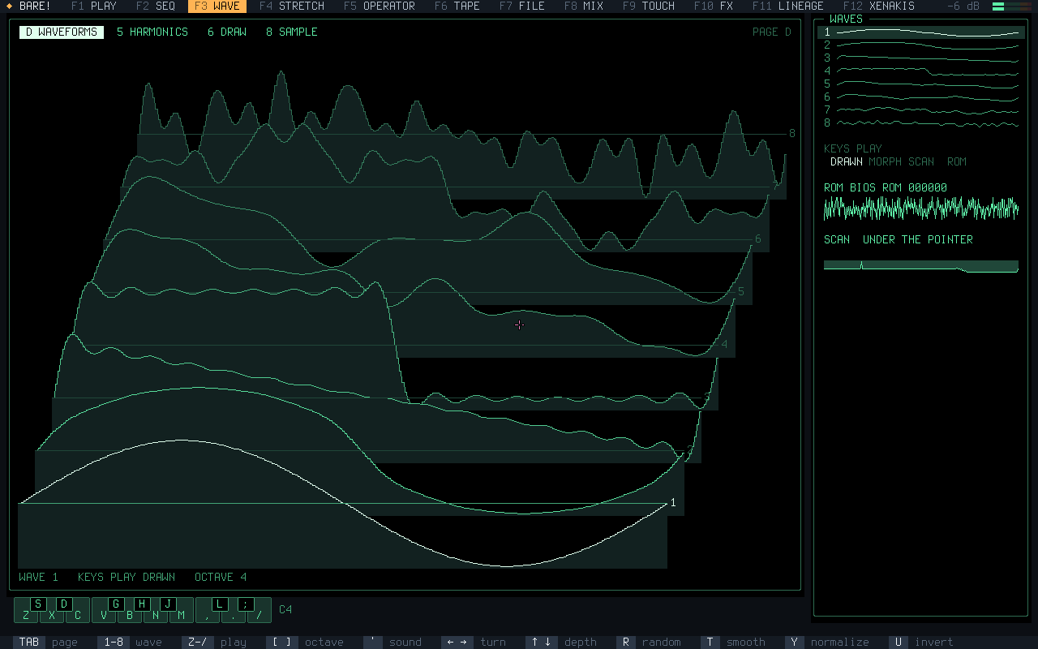Open the 8 SAMPLE sub-tab
Viewport: 1038px width, 649px height.
point(292,32)
